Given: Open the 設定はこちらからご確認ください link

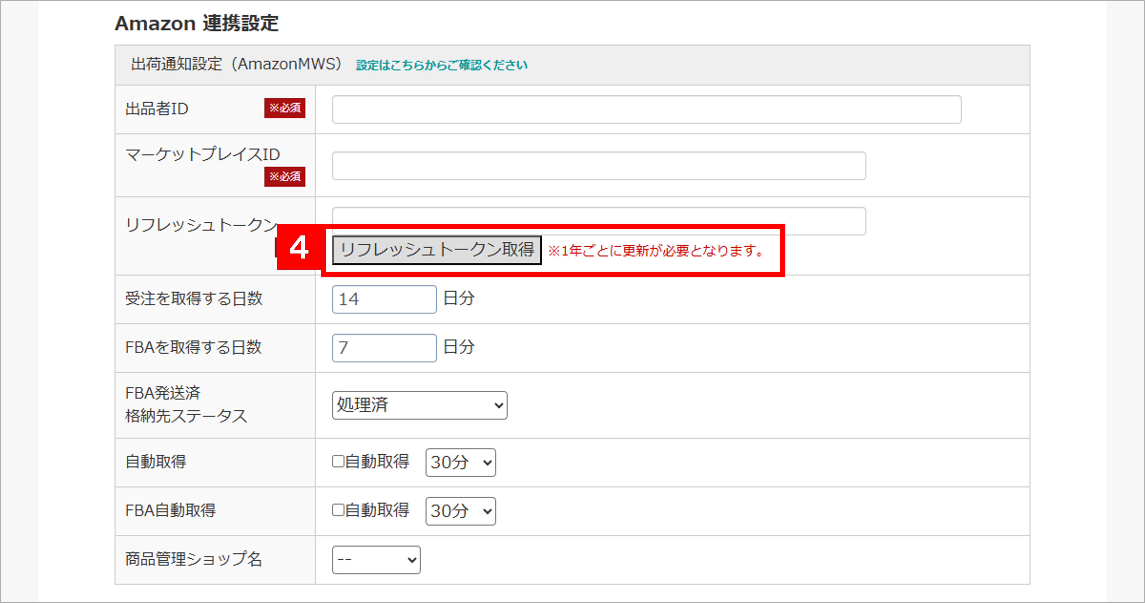Looking at the screenshot, I should tap(442, 65).
